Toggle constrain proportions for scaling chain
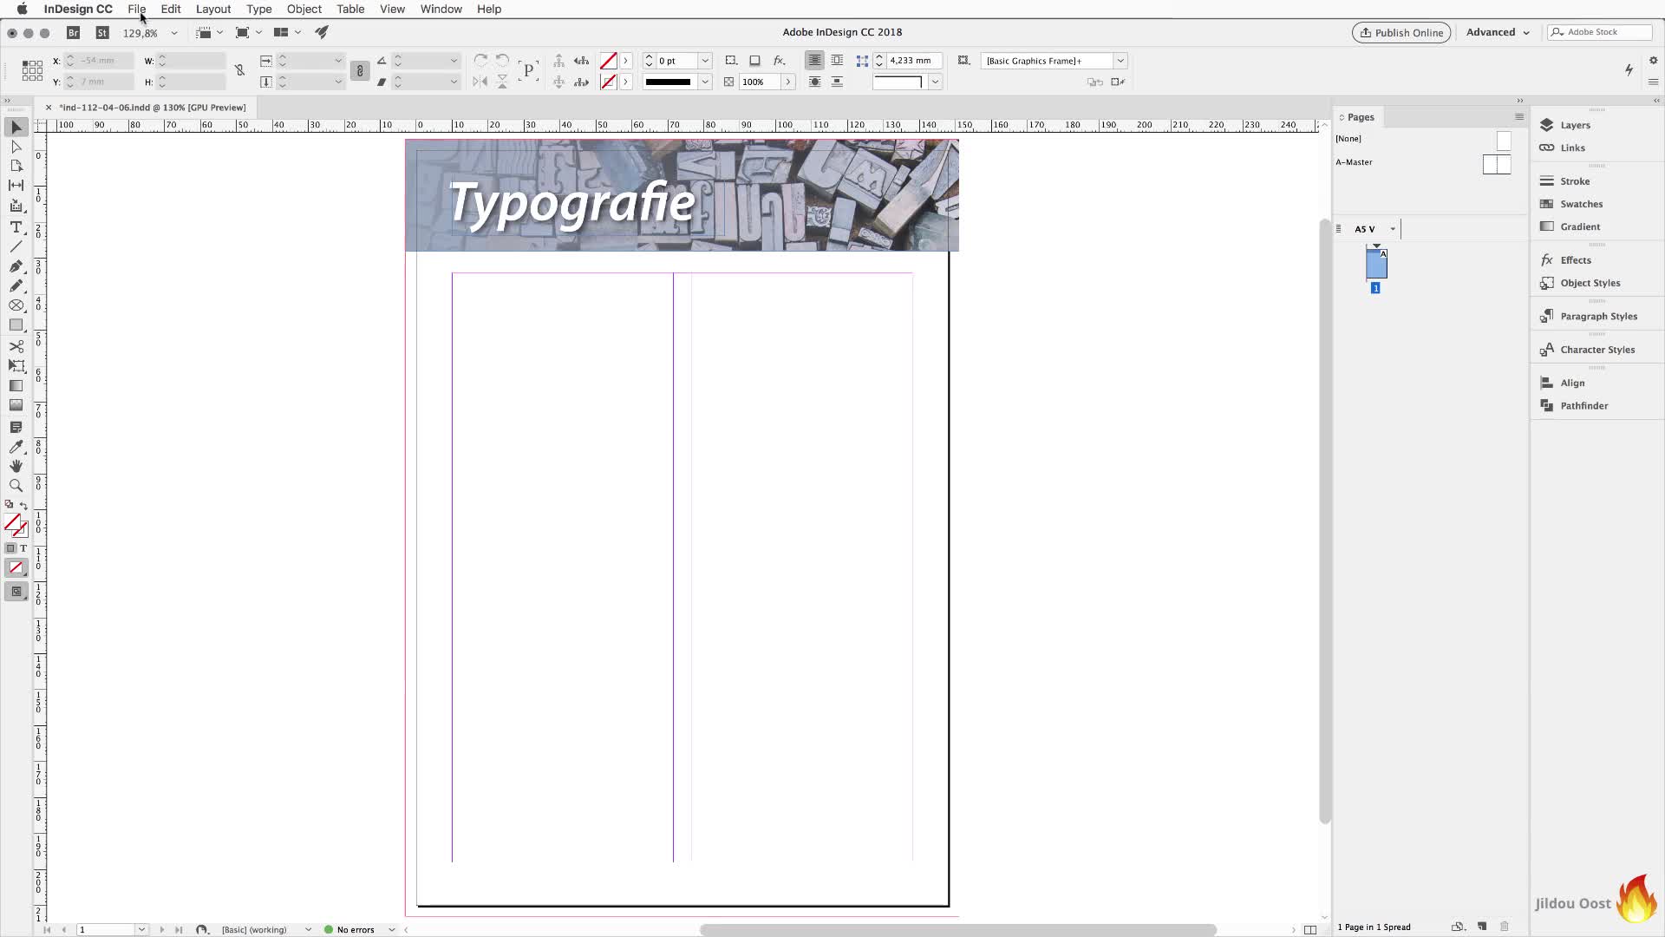This screenshot has width=1665, height=937. point(360,71)
